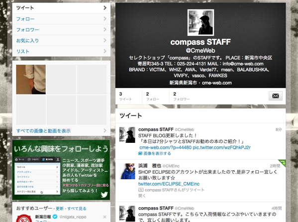The image size is (298, 222).
Task: Open the twitter.com/ECLIPSE_CMEinc link
Action: coord(169,184)
